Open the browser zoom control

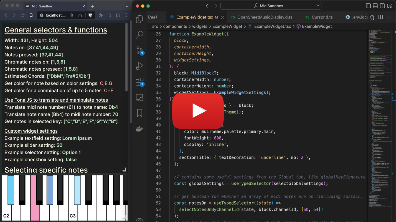72,15
